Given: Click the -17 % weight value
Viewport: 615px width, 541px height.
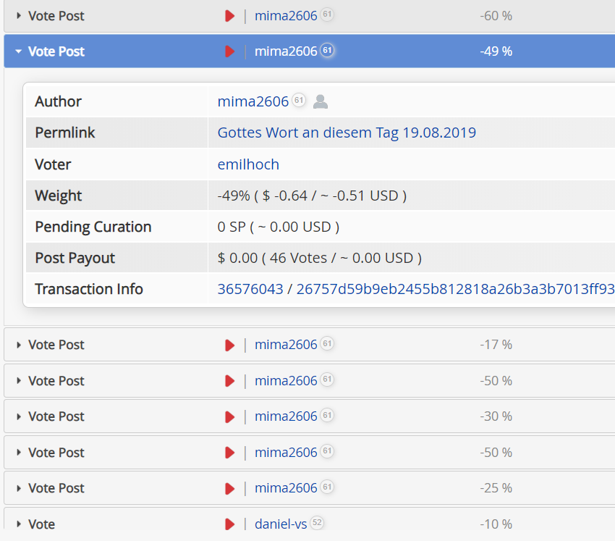Looking at the screenshot, I should [496, 345].
